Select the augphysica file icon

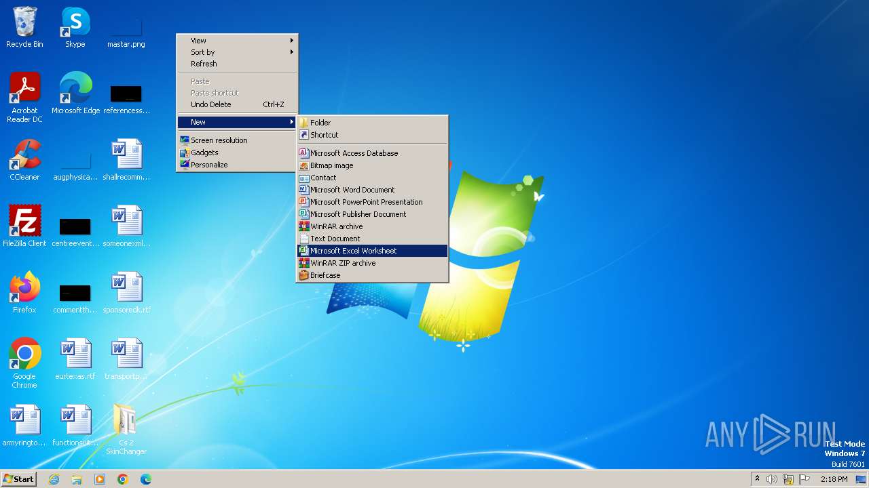[x=75, y=165]
